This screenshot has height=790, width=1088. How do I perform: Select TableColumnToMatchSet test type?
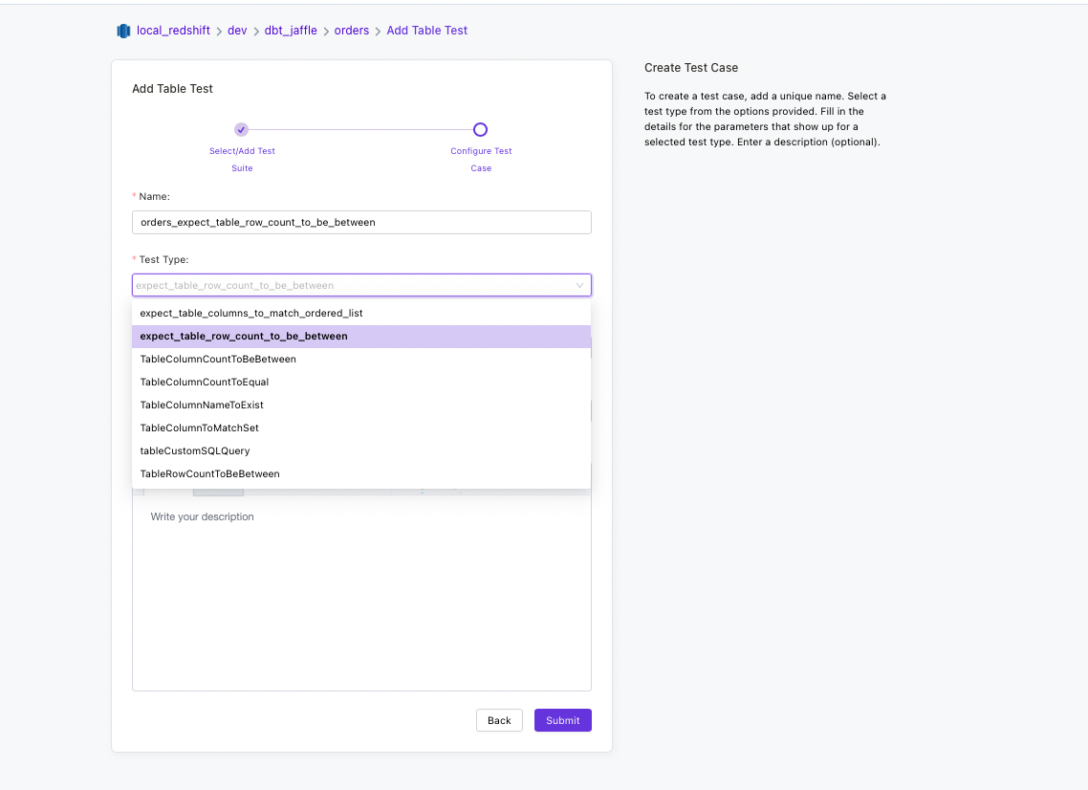(361, 428)
